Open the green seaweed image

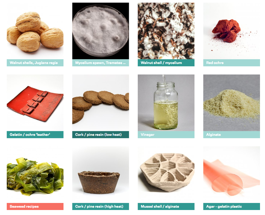(35, 175)
